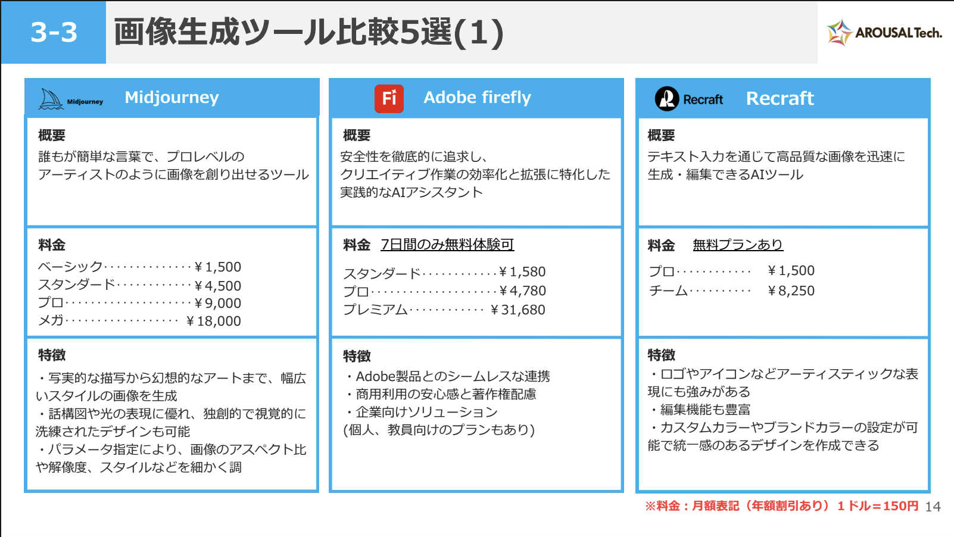This screenshot has width=954, height=537.
Task: Click the red 料金 footnote text
Action: pos(781,506)
